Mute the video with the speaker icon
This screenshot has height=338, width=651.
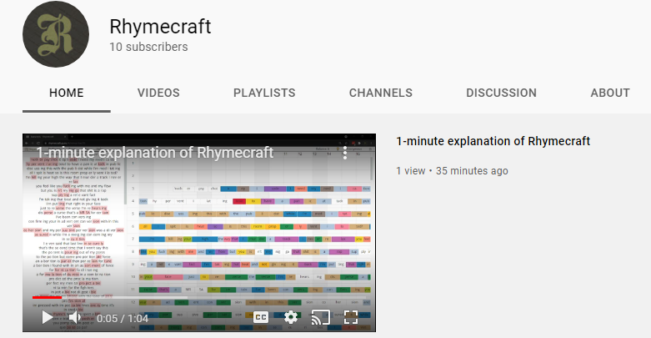tap(74, 318)
